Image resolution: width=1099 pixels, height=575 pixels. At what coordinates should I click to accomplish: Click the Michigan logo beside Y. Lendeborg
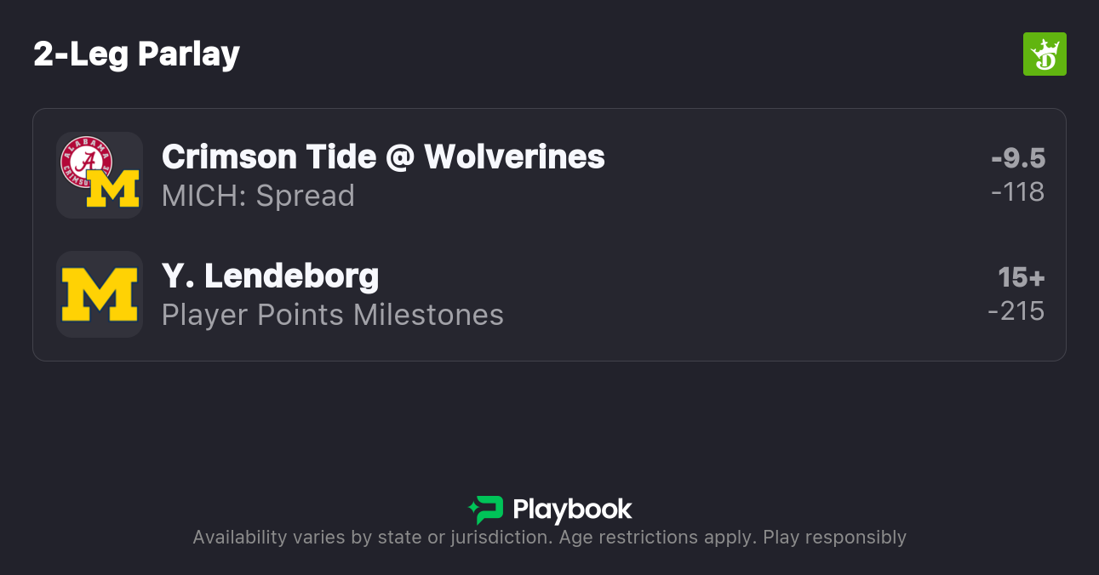point(100,294)
